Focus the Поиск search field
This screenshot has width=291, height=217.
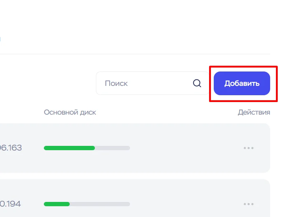[147, 83]
